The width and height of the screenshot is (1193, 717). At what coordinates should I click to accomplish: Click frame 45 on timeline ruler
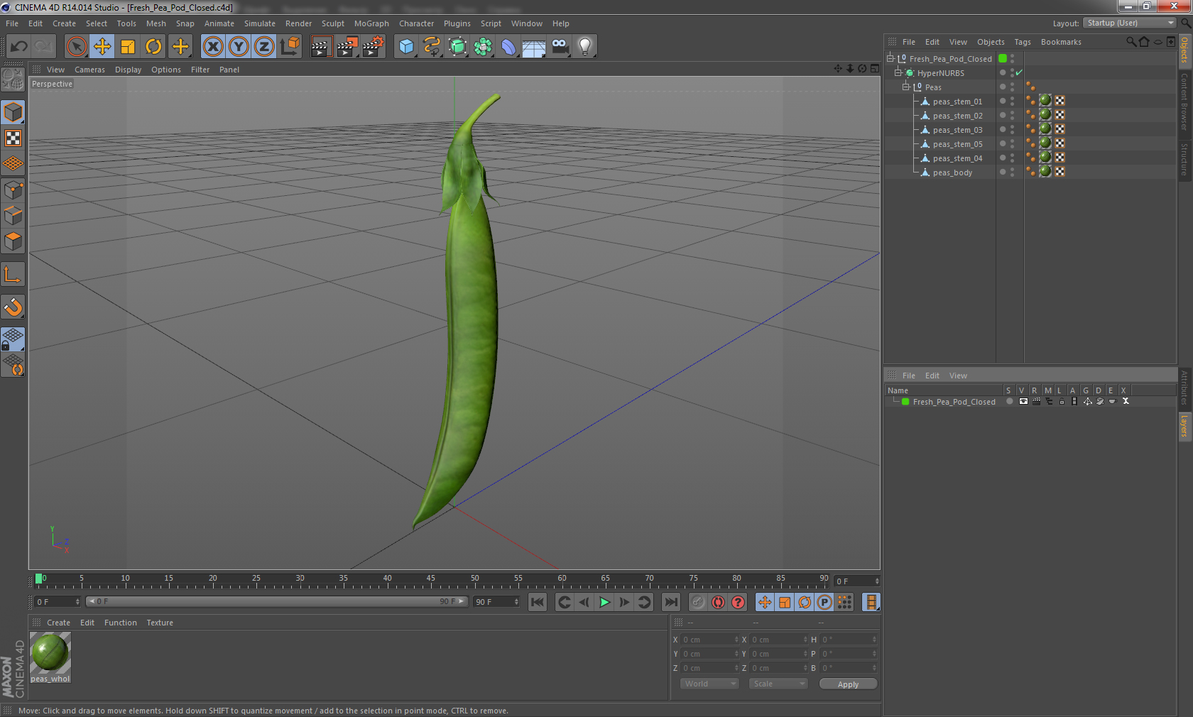(x=431, y=579)
